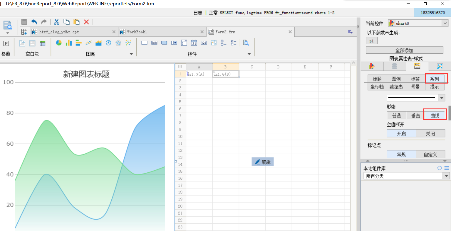
Task: Open the 数据表 style section
Action: click(x=396, y=86)
